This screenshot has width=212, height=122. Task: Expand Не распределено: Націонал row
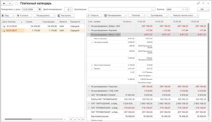(x=89, y=86)
